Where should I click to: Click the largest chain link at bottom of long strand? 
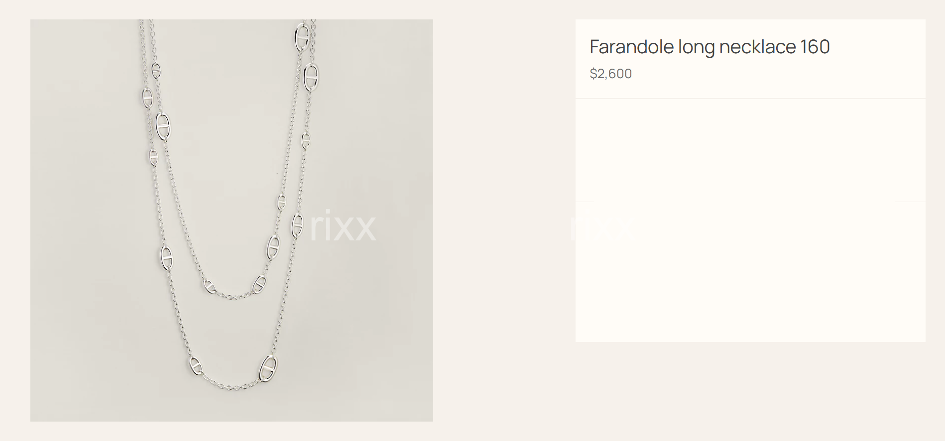pyautogui.click(x=268, y=368)
